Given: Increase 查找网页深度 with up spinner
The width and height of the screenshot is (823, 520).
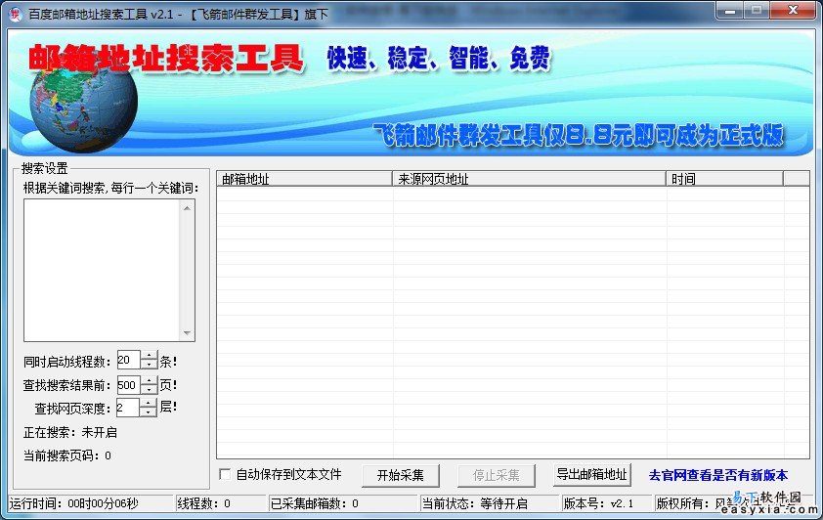Looking at the screenshot, I should (x=149, y=403).
